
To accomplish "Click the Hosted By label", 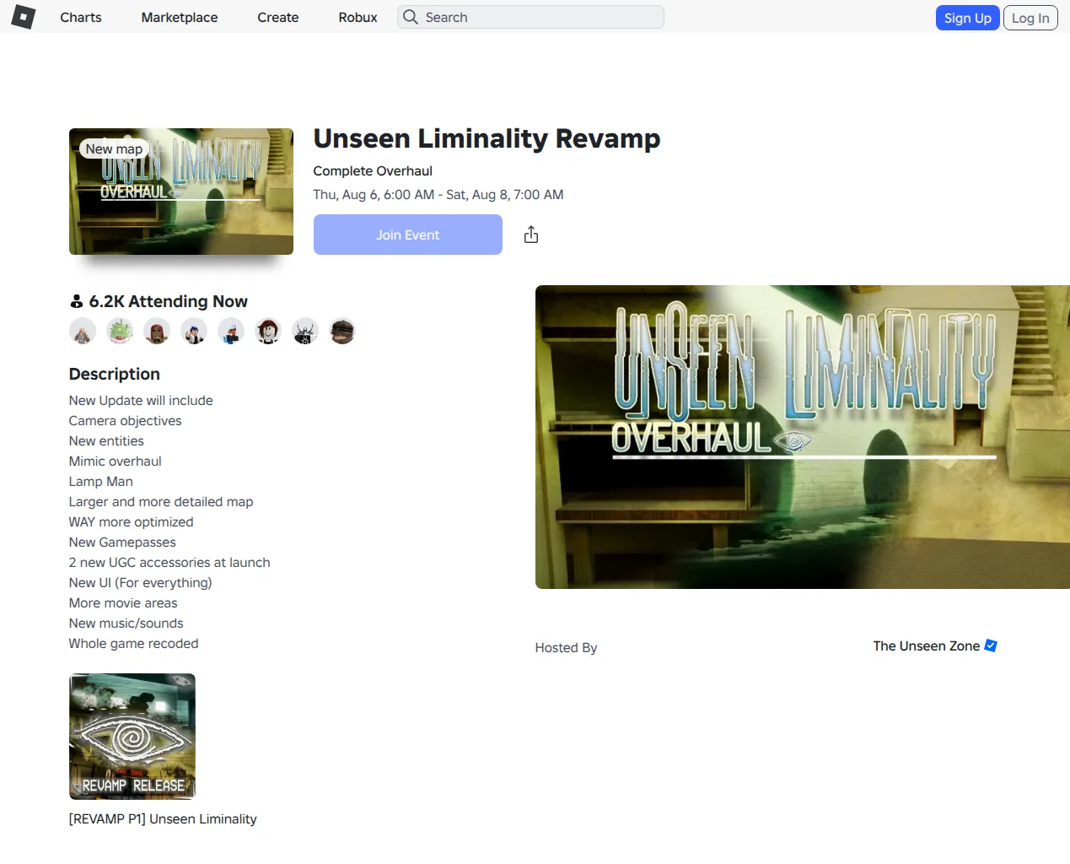I will coord(566,647).
